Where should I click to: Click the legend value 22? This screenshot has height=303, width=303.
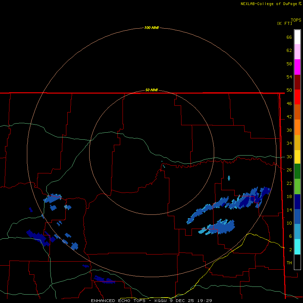[289, 183]
